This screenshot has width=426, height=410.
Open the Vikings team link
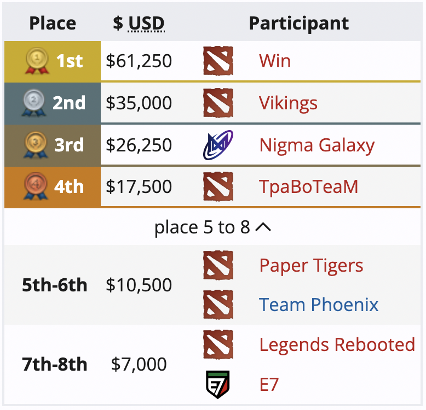click(x=288, y=103)
